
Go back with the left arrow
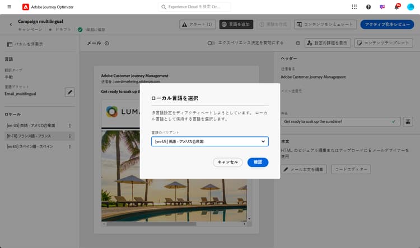click(11, 25)
